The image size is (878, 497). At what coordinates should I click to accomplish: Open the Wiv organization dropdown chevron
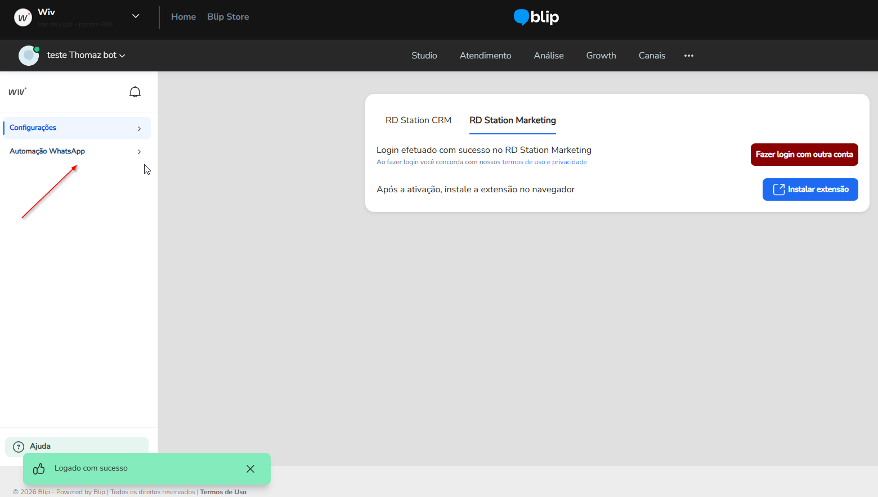[136, 16]
